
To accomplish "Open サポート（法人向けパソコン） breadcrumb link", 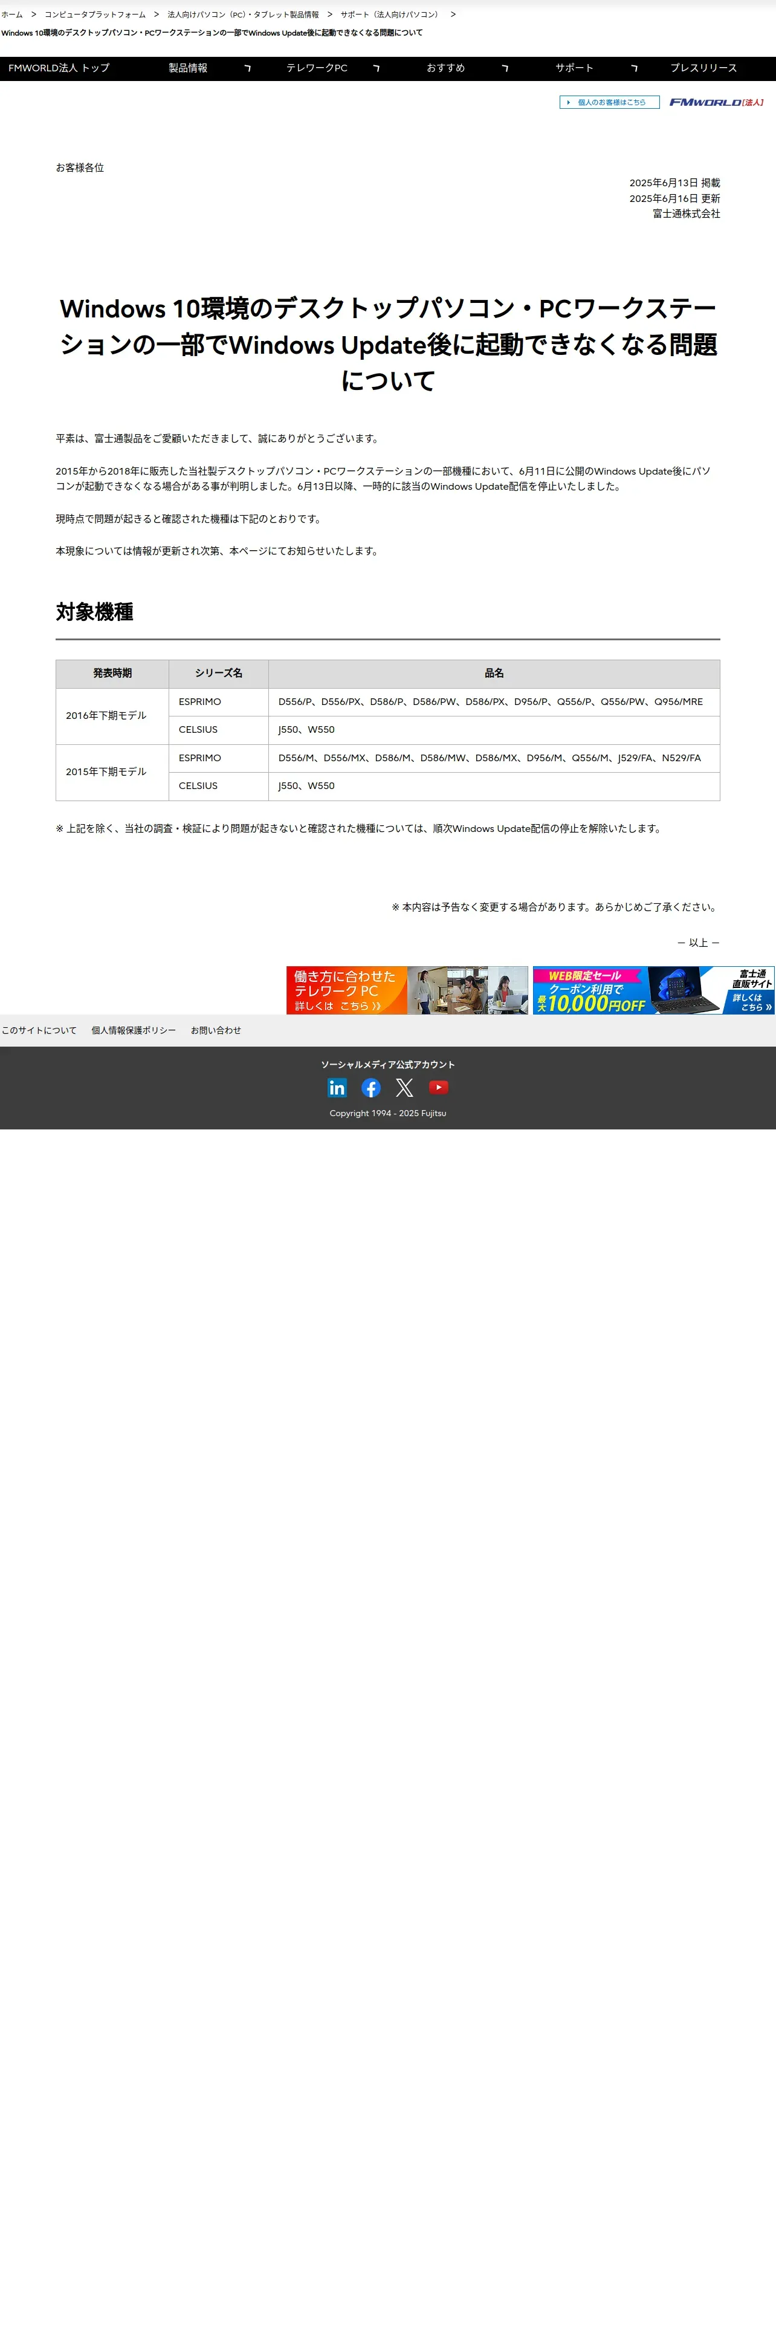I will [391, 15].
